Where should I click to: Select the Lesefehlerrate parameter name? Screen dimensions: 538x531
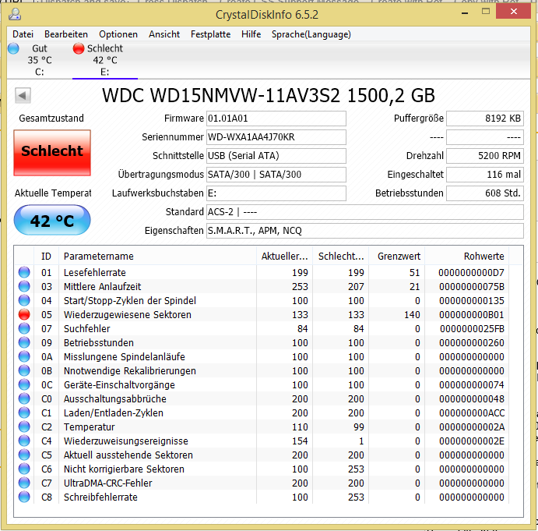(95, 273)
